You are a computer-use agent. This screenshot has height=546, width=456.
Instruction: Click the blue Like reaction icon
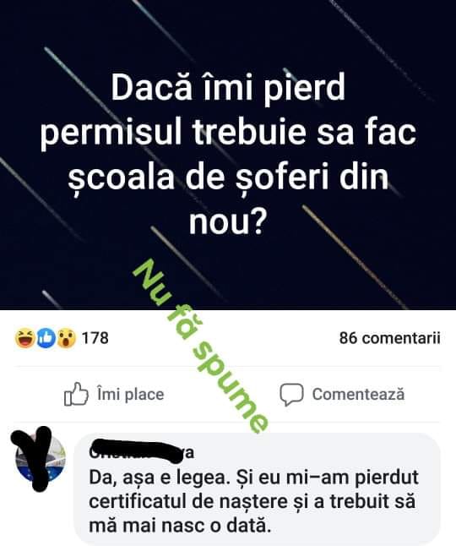(46, 338)
